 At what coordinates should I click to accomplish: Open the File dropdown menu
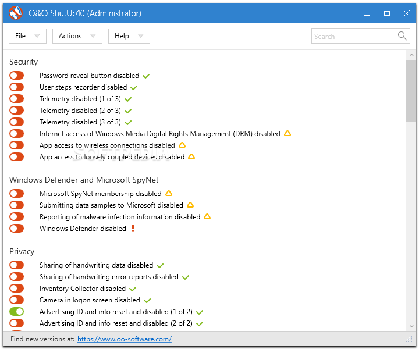pos(27,36)
